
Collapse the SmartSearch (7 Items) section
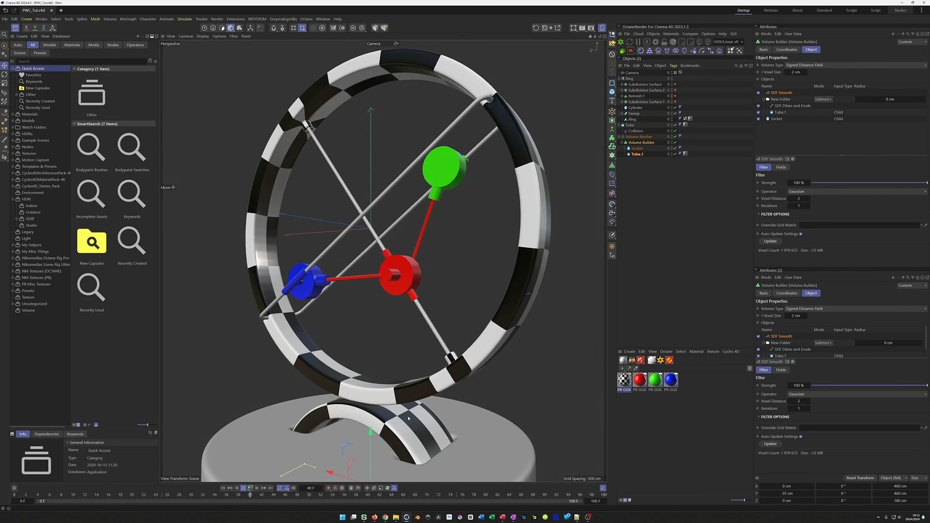[74, 124]
